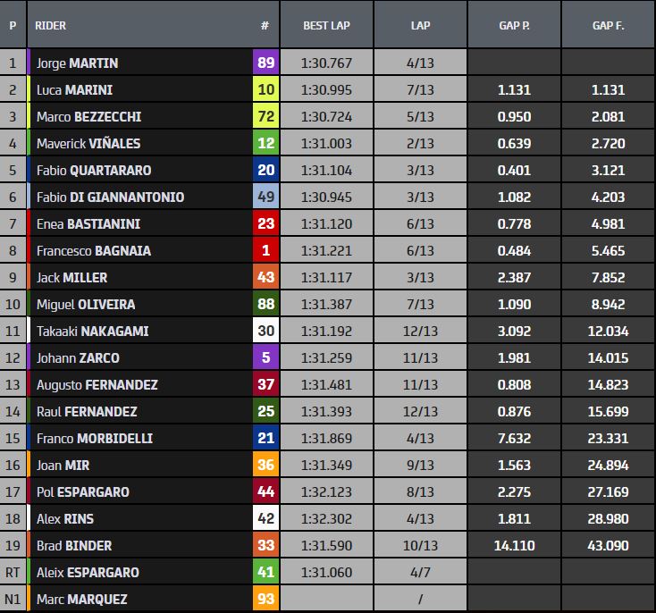This screenshot has width=656, height=613.
Task: Click Aleix Espargaro's retired row name
Action: (88, 572)
